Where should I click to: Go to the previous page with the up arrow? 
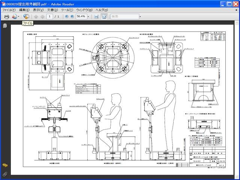click(x=36, y=16)
